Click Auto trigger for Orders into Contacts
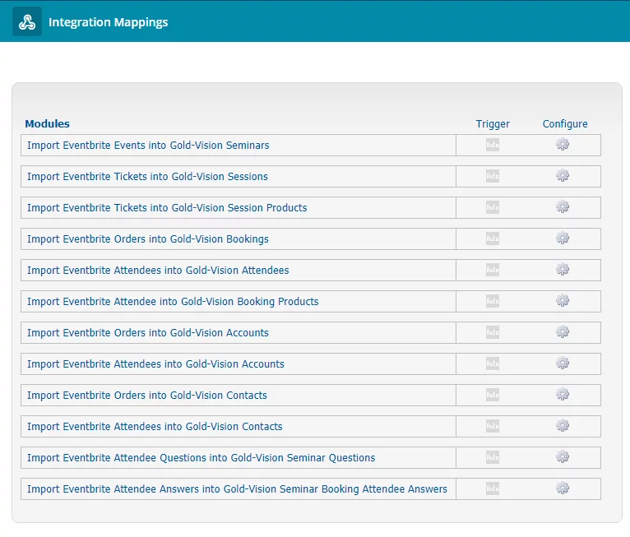This screenshot has height=537, width=630. click(x=493, y=396)
